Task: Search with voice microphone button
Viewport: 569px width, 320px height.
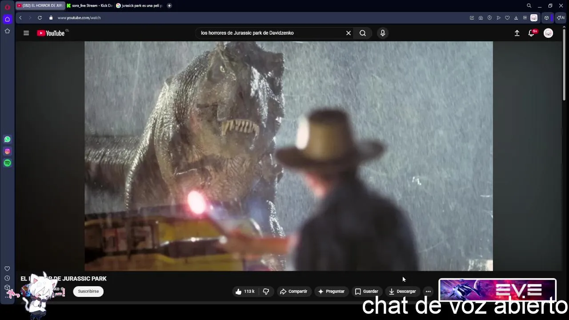Action: click(383, 33)
